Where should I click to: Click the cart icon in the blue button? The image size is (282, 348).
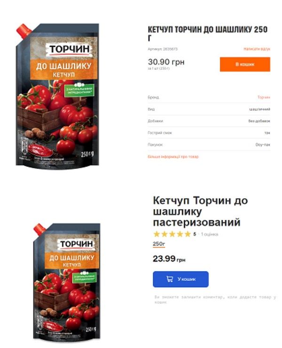click(x=170, y=279)
